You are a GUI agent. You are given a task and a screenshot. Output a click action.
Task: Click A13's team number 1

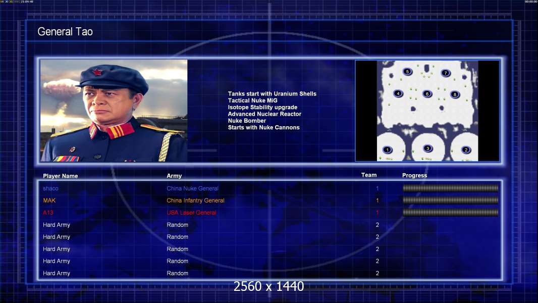tap(377, 213)
